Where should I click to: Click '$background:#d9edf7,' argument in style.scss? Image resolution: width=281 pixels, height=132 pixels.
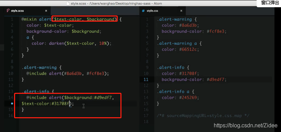(x=89, y=98)
